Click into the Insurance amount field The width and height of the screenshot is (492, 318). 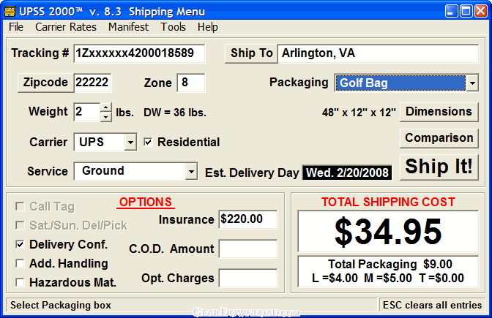248,219
